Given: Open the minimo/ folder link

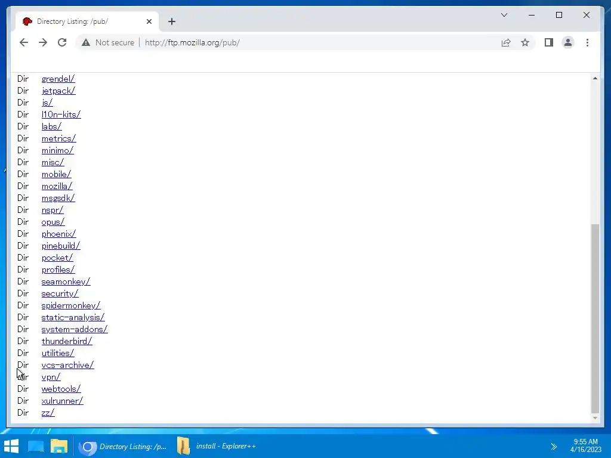Looking at the screenshot, I should click(58, 150).
